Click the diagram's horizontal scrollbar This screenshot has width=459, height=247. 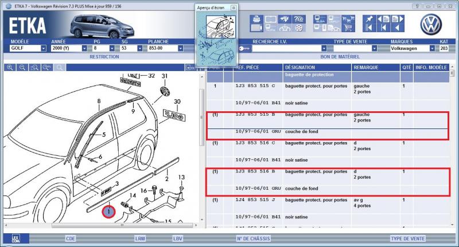coord(122,225)
